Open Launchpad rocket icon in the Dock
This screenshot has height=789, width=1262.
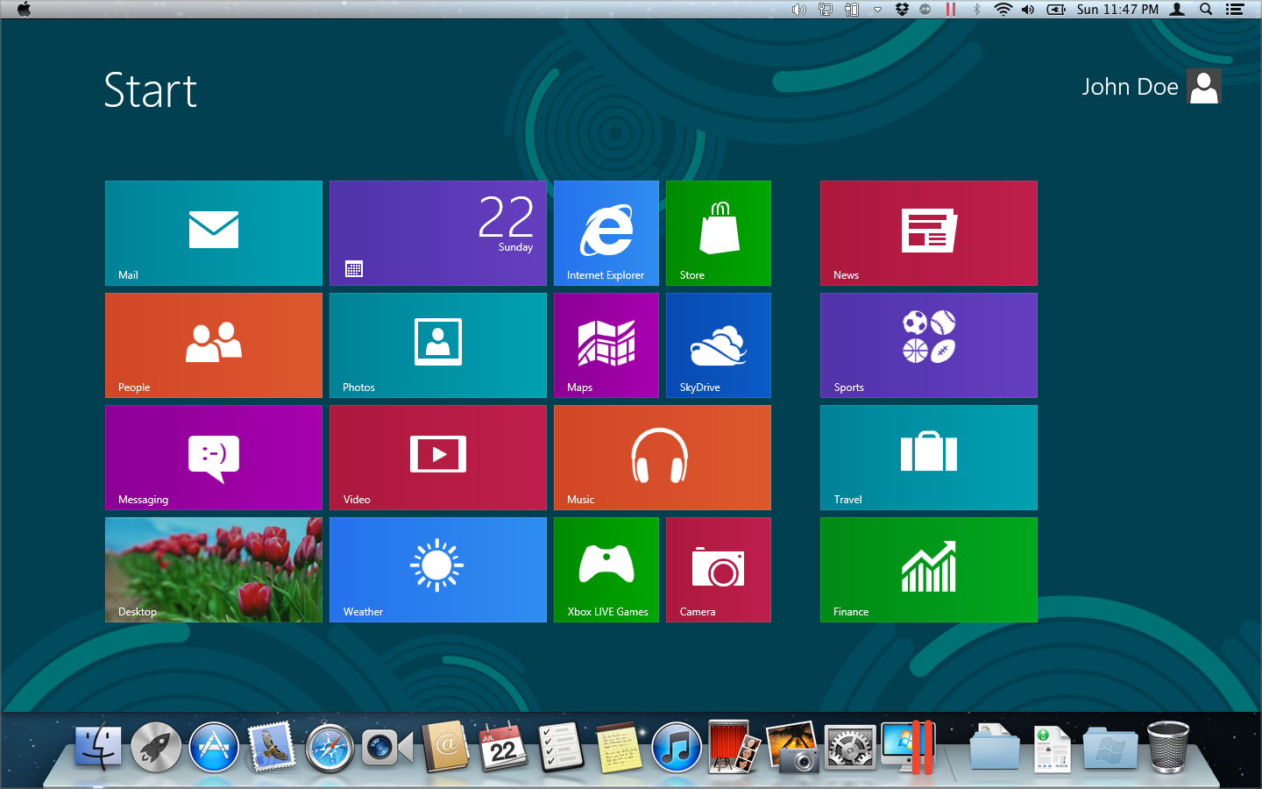pyautogui.click(x=156, y=748)
